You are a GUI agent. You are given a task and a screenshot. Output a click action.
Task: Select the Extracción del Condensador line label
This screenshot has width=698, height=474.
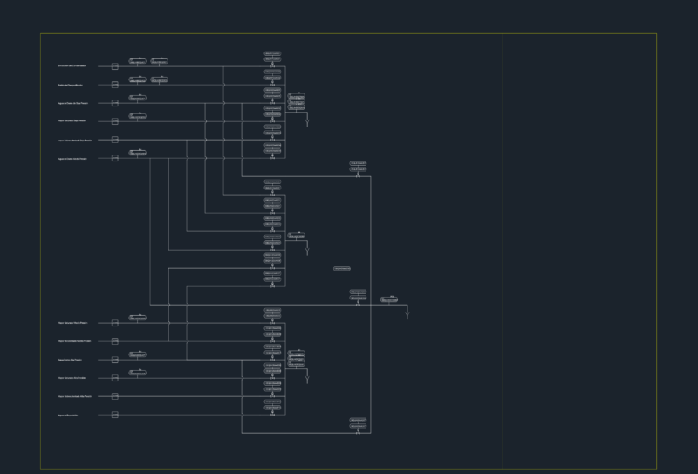(72, 66)
